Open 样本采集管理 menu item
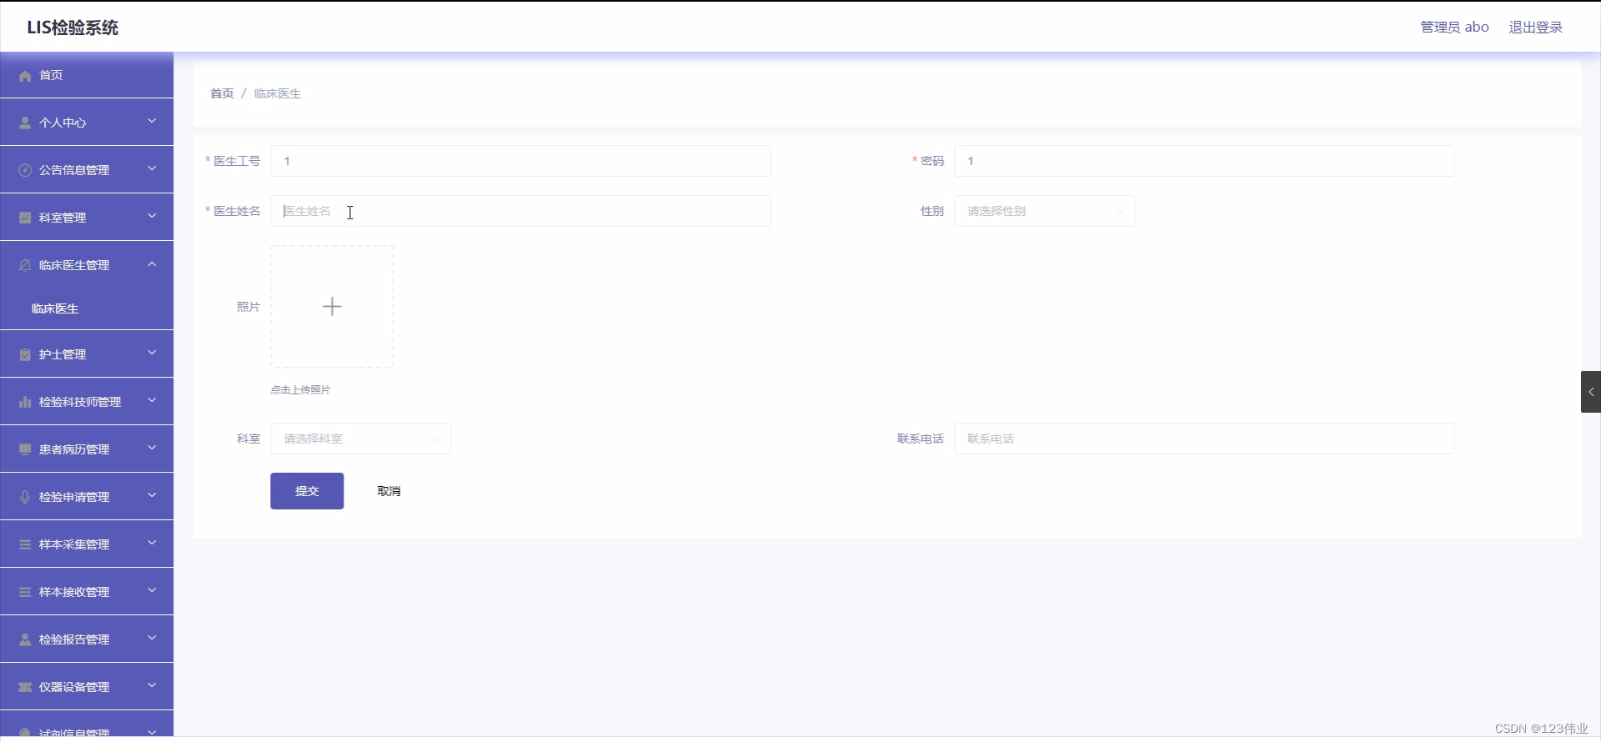 coord(87,544)
